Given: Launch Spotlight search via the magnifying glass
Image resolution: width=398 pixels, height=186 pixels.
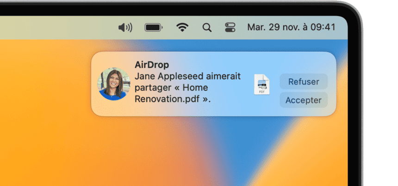Looking at the screenshot, I should point(207,27).
